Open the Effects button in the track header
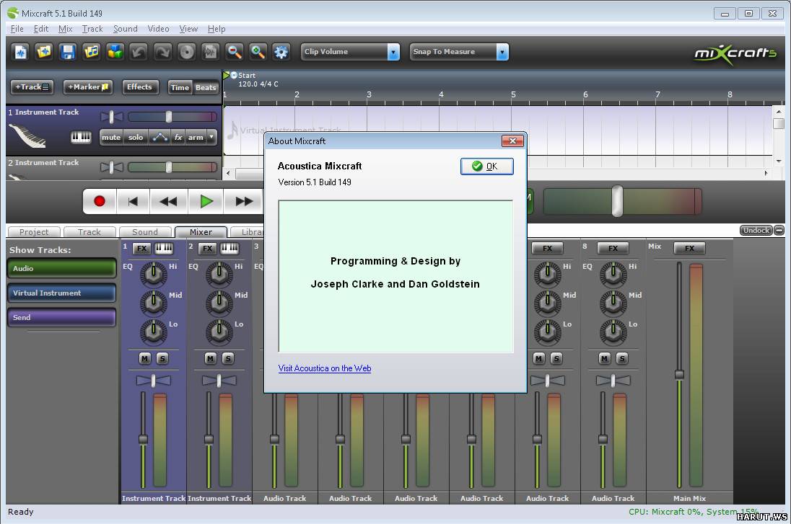 click(x=140, y=87)
